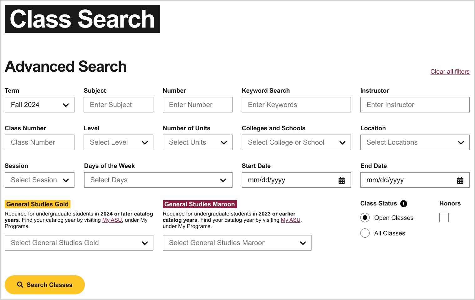The image size is (475, 300).
Task: Click the Enter Subject input field
Action: (118, 105)
